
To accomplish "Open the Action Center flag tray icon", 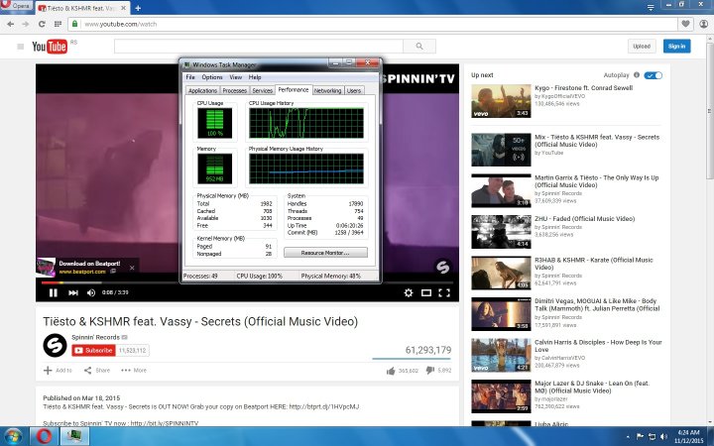I will [641, 436].
